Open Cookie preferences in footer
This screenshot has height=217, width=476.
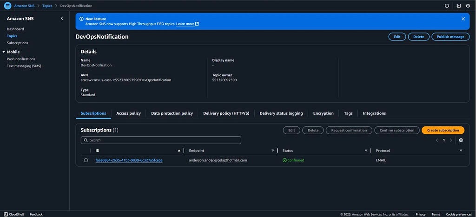pyautogui.click(x=459, y=214)
